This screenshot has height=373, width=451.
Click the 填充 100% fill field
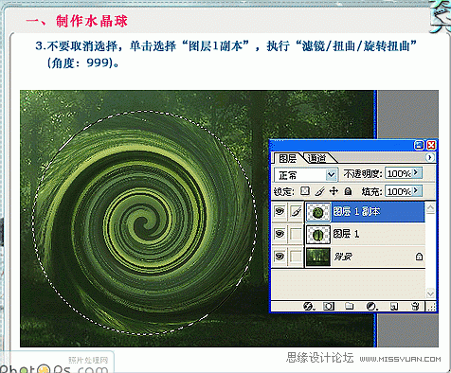tap(399, 191)
